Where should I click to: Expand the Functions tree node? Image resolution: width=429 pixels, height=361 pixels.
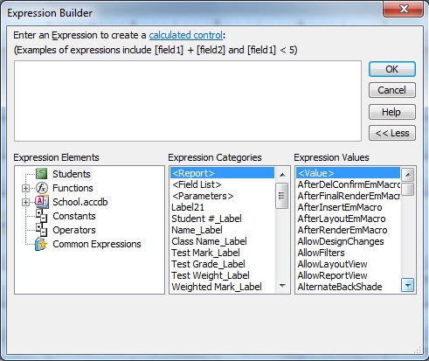pyautogui.click(x=25, y=188)
